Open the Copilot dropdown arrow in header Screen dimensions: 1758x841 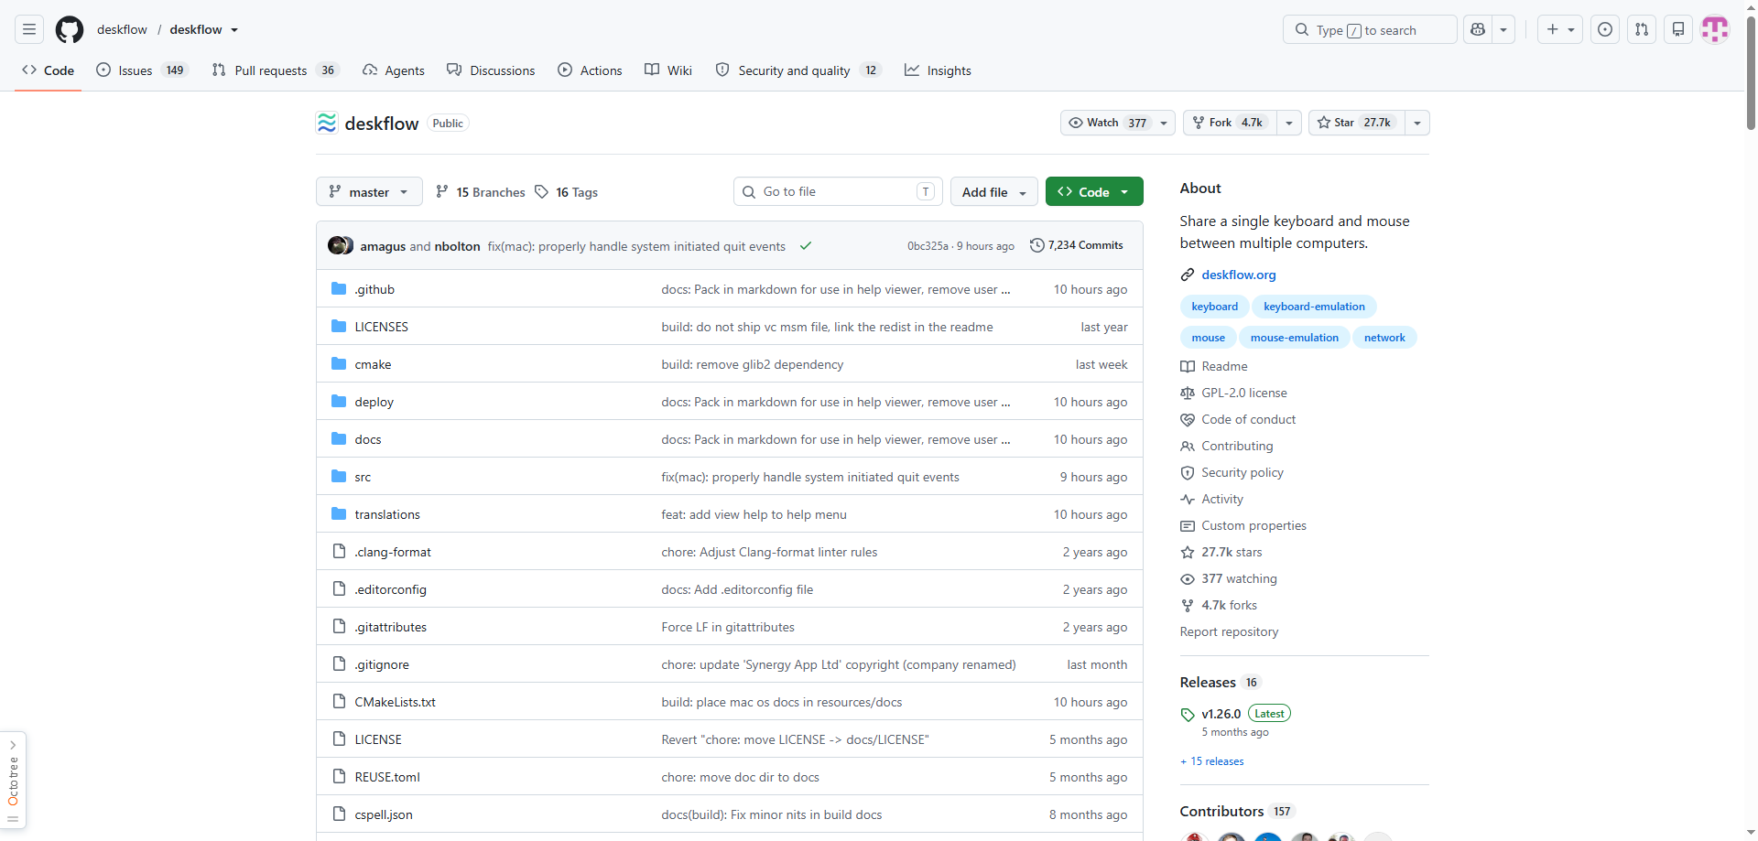click(1503, 29)
